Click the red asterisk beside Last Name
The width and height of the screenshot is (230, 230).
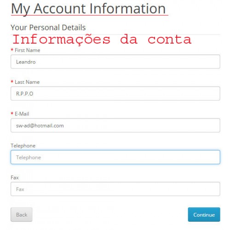point(12,81)
